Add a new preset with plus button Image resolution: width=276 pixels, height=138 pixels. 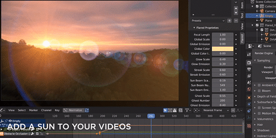pyautogui.click(x=229, y=21)
